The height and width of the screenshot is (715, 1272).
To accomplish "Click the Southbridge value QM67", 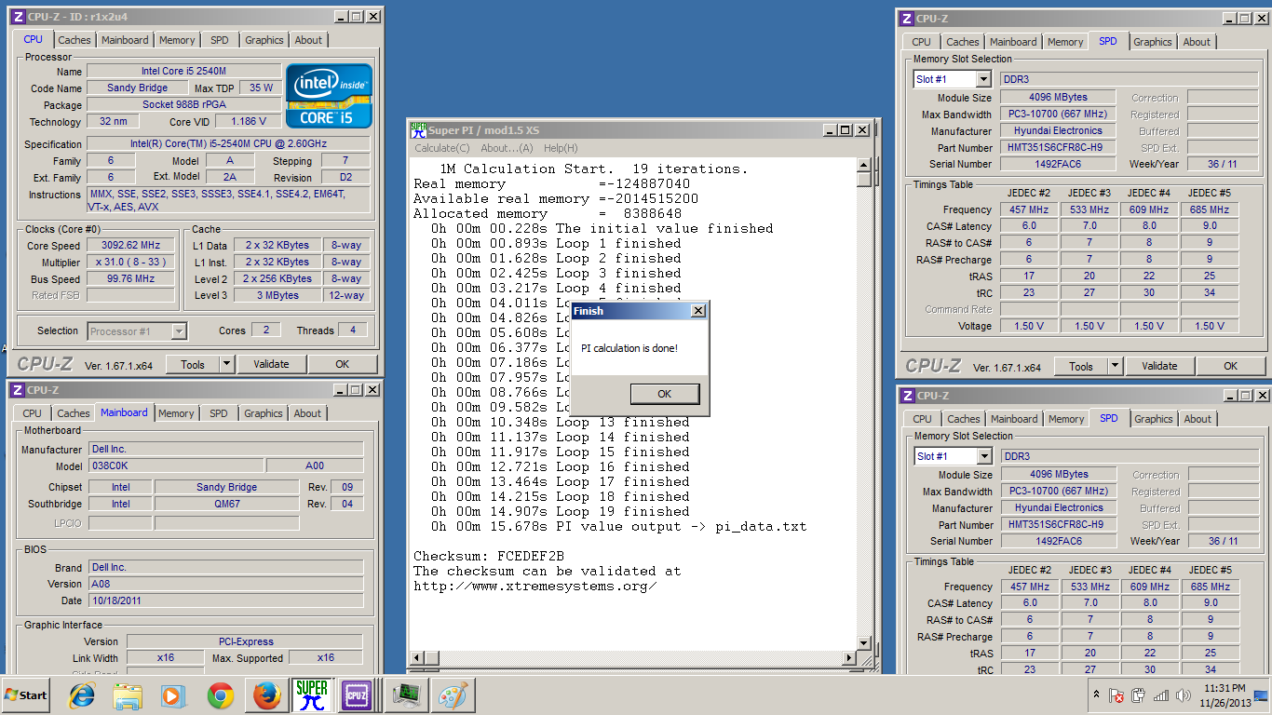I will pos(226,504).
